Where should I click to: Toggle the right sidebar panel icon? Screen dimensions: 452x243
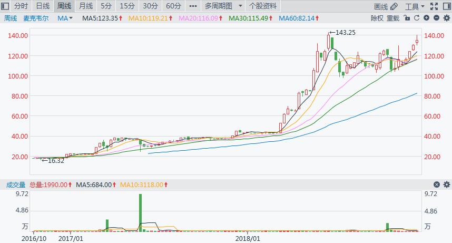pyautogui.click(x=447, y=6)
